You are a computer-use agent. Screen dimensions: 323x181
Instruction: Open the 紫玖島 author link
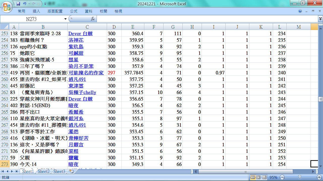(x=76, y=47)
